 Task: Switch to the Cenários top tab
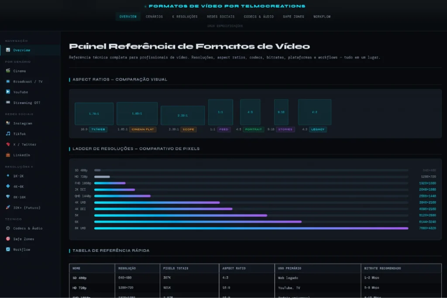[x=155, y=17]
